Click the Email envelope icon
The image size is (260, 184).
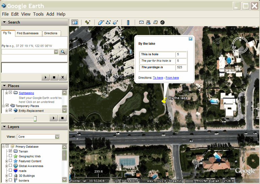click(x=142, y=23)
